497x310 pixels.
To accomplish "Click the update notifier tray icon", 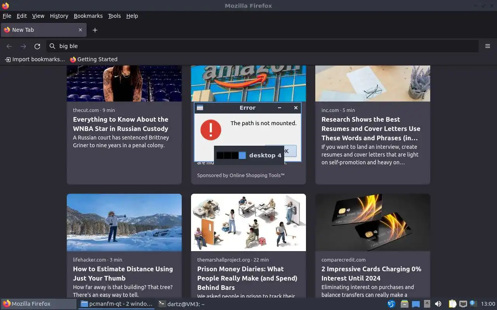I will click(x=473, y=303).
